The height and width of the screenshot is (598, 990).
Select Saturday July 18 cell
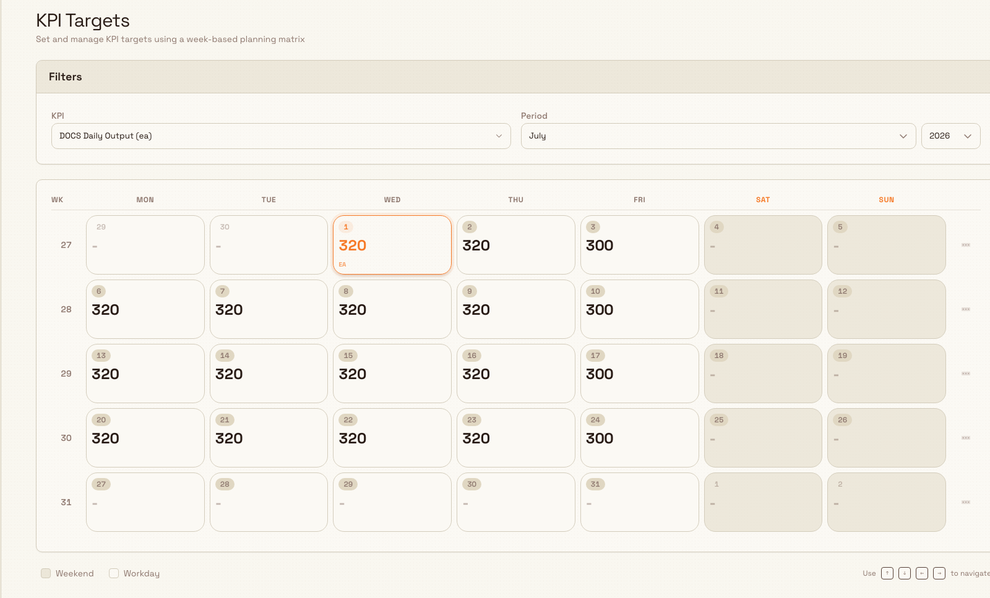pos(763,374)
